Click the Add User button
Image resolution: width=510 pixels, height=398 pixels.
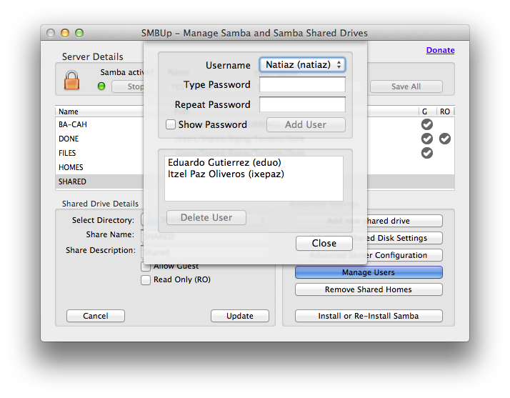(306, 124)
